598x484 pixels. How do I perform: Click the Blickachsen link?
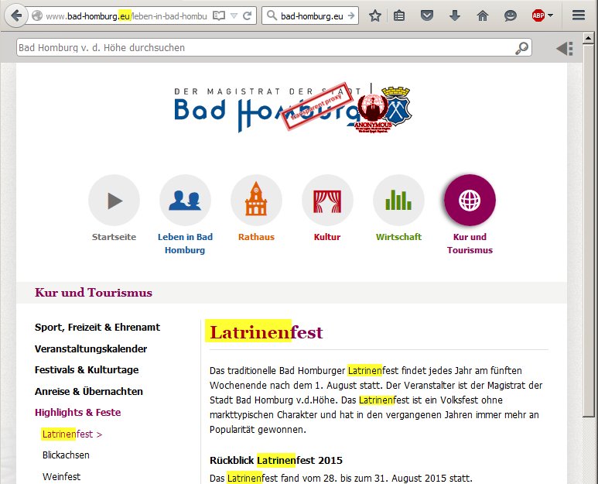pos(66,455)
